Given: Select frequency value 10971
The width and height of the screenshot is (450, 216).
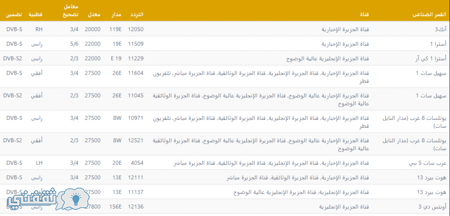Looking at the screenshot, I should 137,118.
